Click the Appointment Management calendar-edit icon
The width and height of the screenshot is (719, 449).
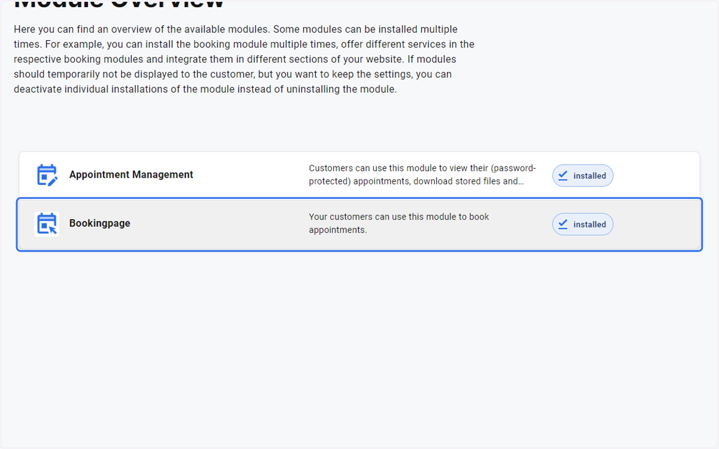(47, 175)
